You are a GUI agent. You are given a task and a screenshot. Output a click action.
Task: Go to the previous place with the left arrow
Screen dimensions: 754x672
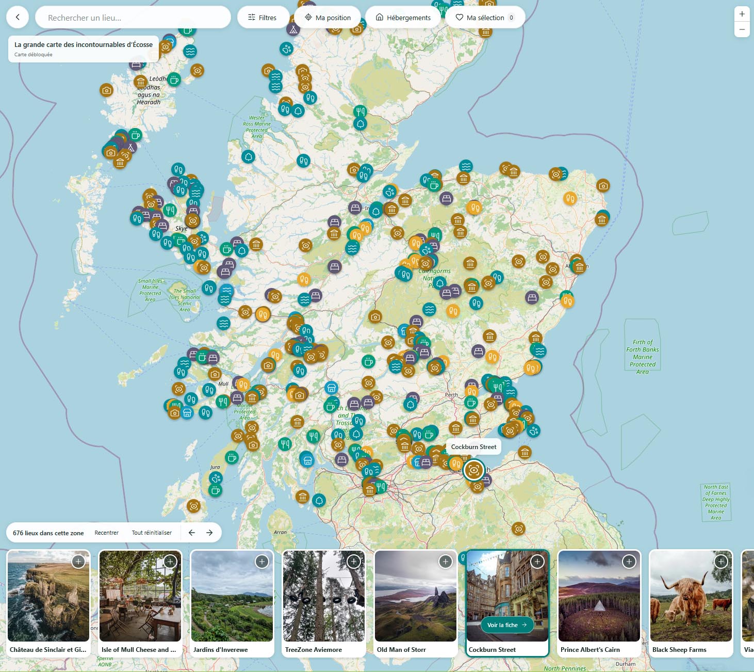coord(192,533)
